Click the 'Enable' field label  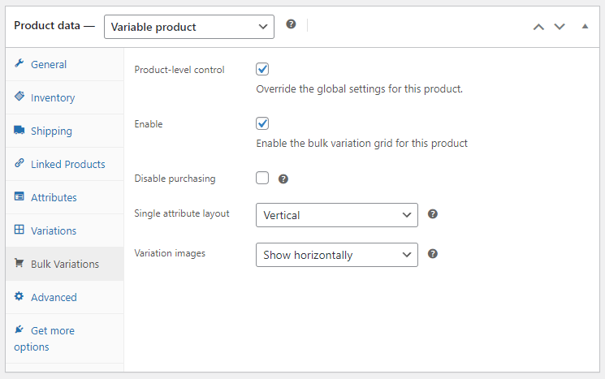click(149, 124)
